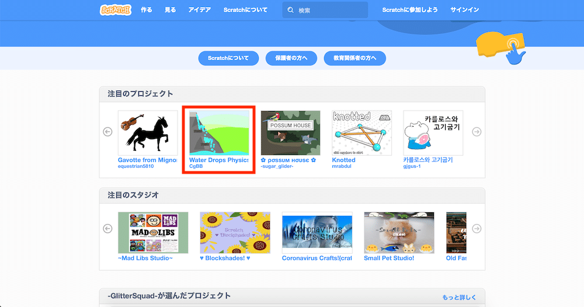Open author -sugar_glider- profile link
This screenshot has width=584, height=307.
coord(277,167)
